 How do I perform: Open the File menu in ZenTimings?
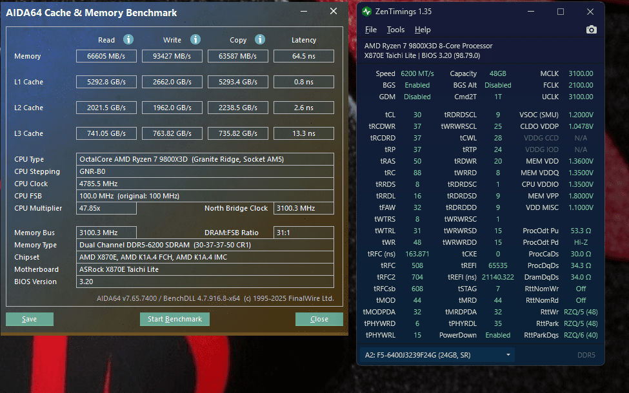click(371, 30)
